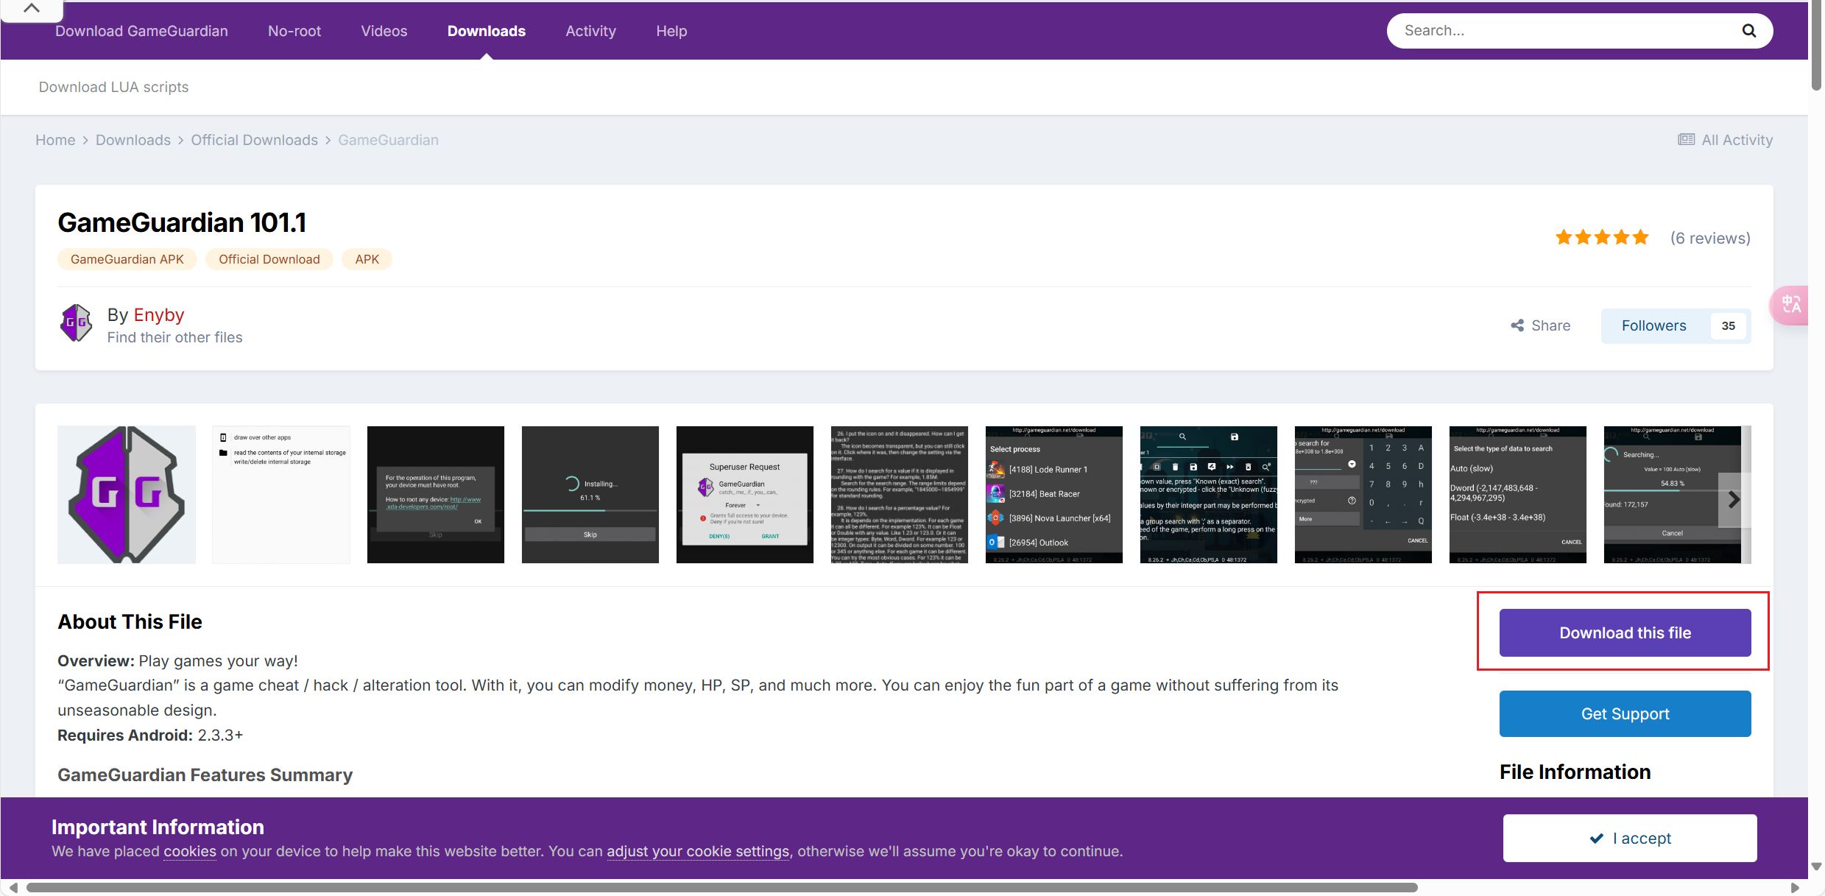Click the search magnifier icon
Image resolution: width=1825 pixels, height=896 pixels.
click(x=1749, y=31)
